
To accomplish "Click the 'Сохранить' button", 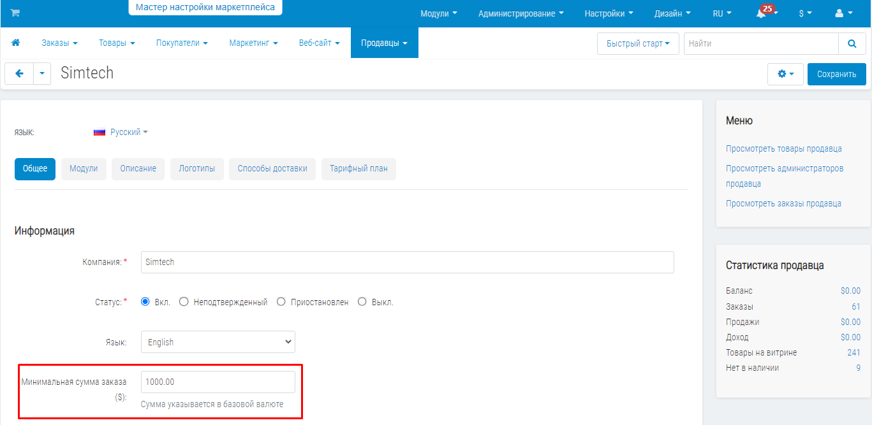I will [837, 74].
